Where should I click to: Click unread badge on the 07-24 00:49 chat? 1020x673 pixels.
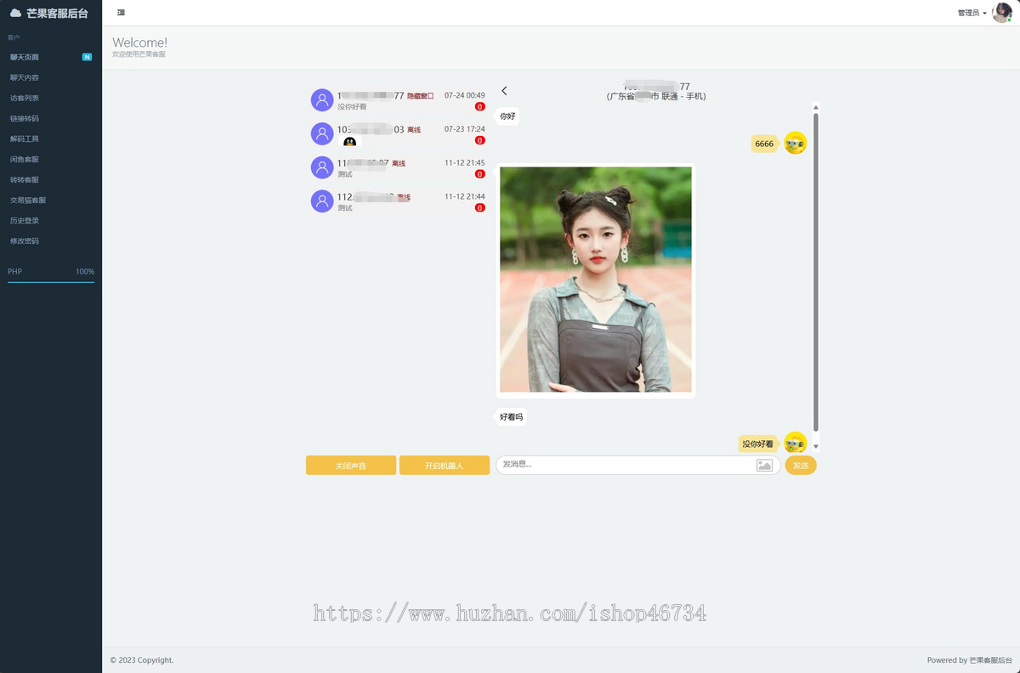coord(480,107)
